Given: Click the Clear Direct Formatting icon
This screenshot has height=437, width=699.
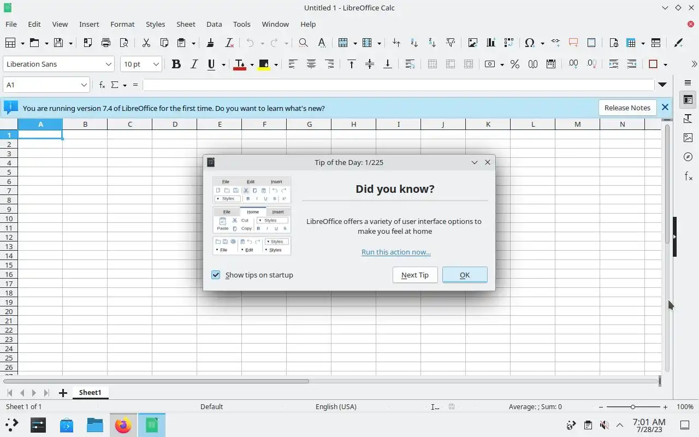Looking at the screenshot, I should point(229,43).
